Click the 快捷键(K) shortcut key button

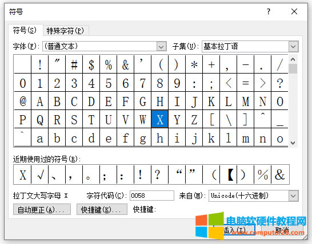(102, 209)
